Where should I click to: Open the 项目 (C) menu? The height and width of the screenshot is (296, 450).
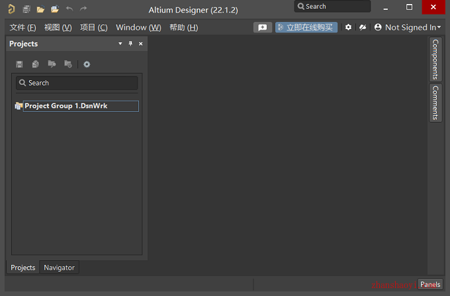point(93,28)
